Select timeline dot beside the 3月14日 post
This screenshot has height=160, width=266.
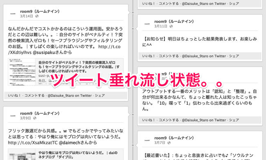click(x=133, y=12)
